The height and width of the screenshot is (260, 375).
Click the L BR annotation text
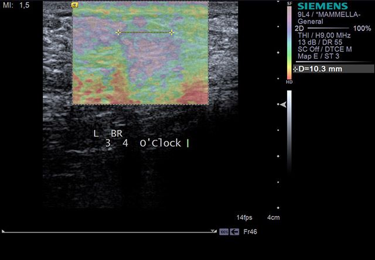pyautogui.click(x=108, y=133)
